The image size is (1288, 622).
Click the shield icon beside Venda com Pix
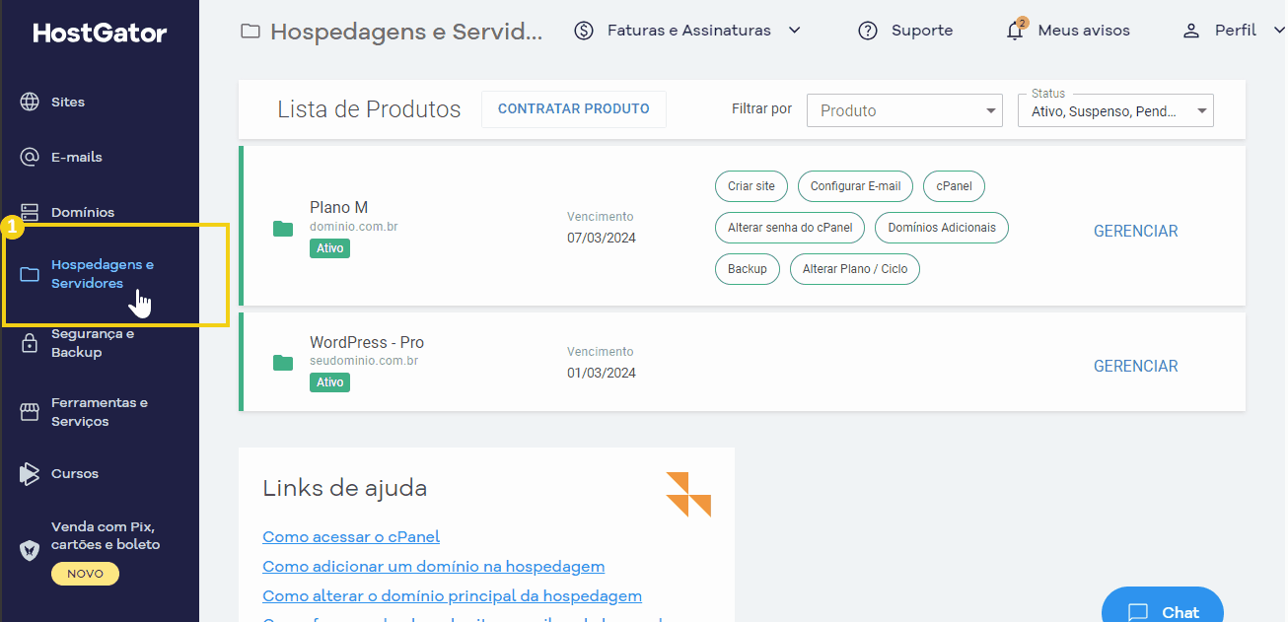pos(30,550)
